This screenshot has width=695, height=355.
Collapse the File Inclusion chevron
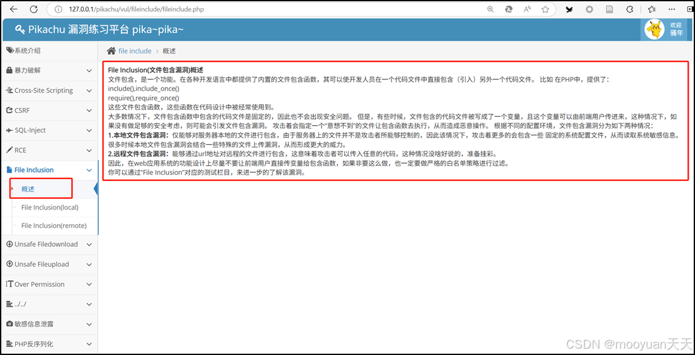point(89,170)
